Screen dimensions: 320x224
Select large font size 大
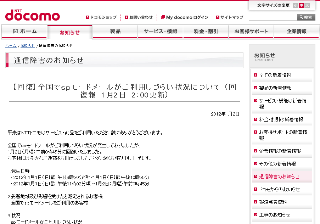pyautogui.click(x=307, y=6)
